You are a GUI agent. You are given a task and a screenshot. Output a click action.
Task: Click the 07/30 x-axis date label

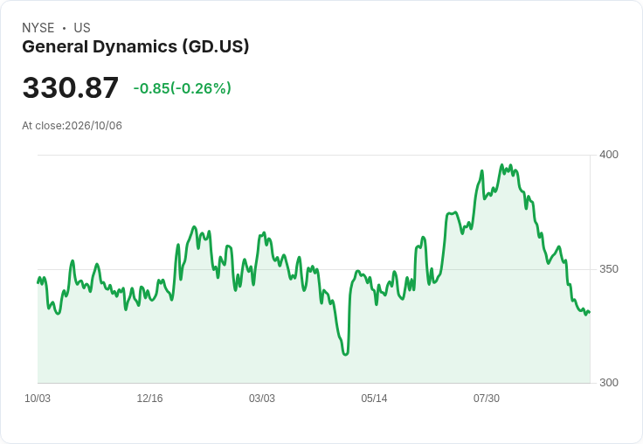(x=487, y=399)
